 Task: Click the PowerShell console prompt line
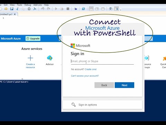click(x=14, y=82)
